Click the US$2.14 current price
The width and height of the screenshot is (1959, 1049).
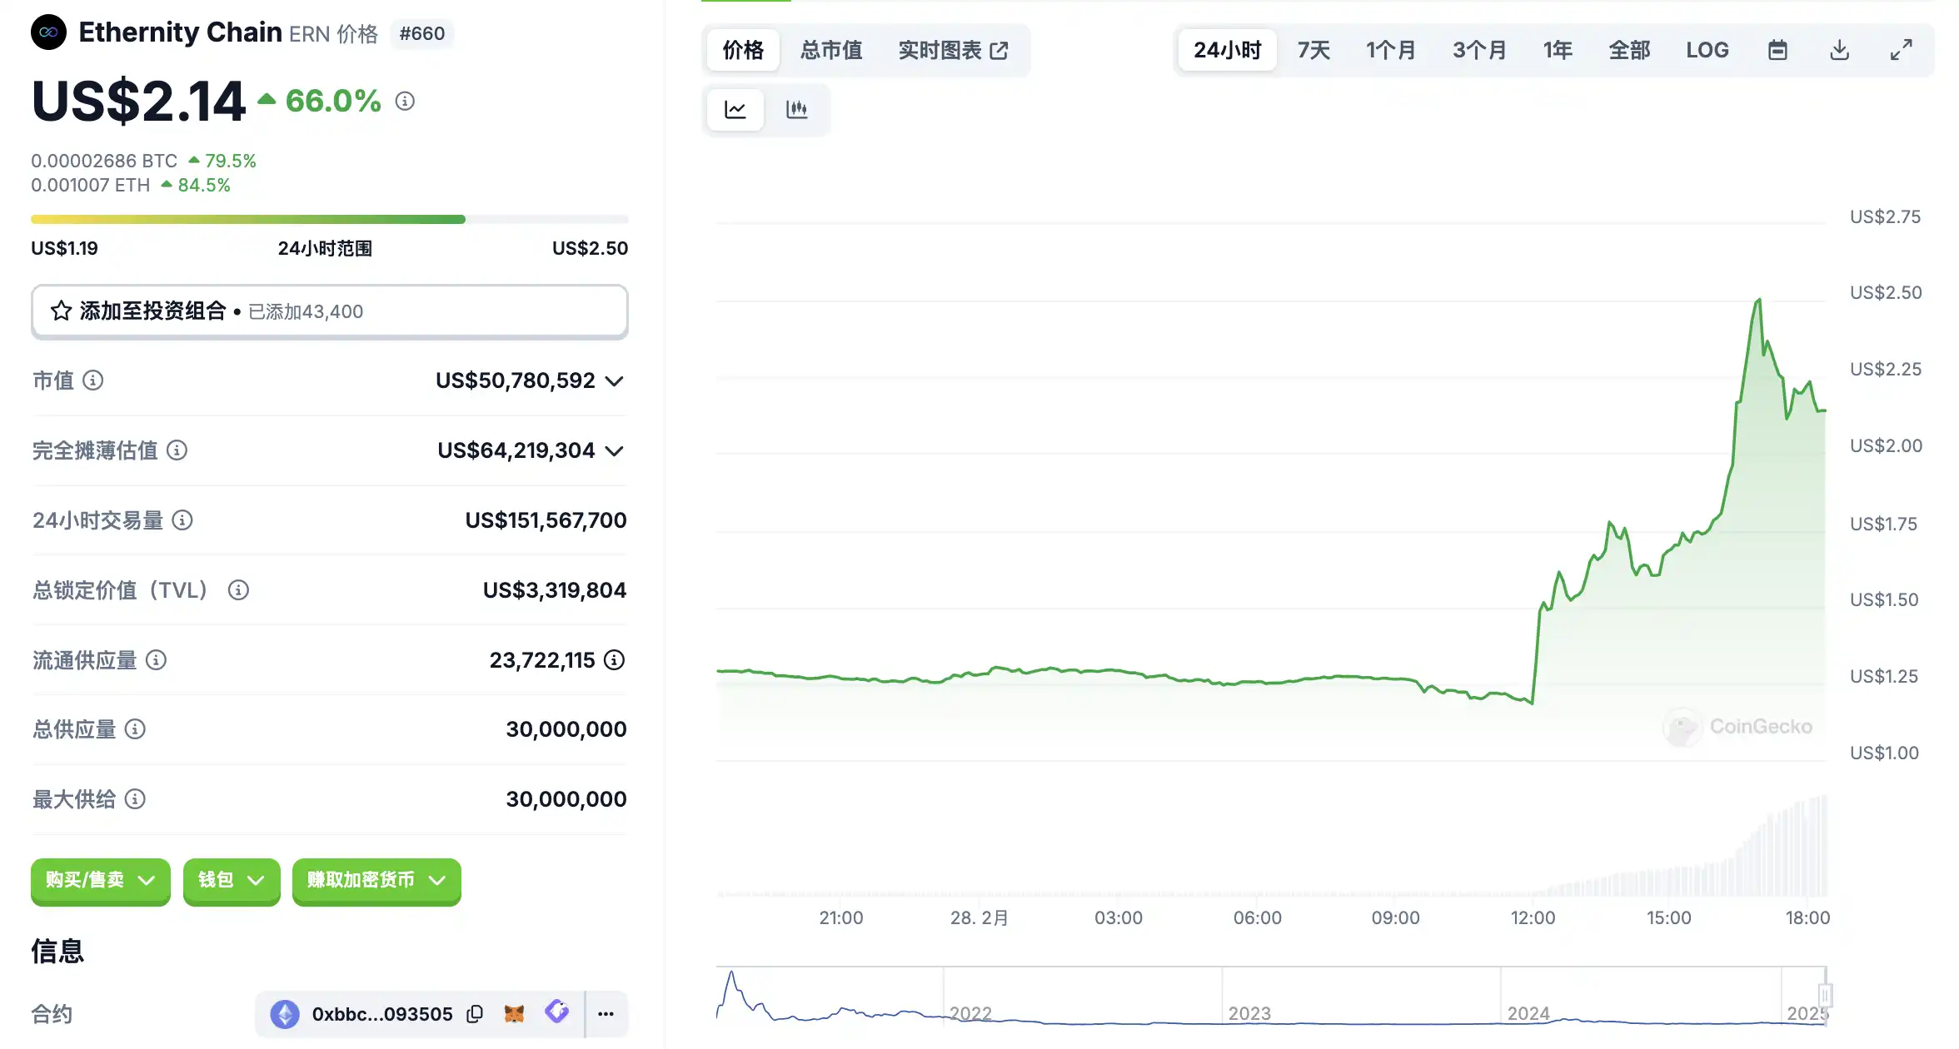pos(138,102)
